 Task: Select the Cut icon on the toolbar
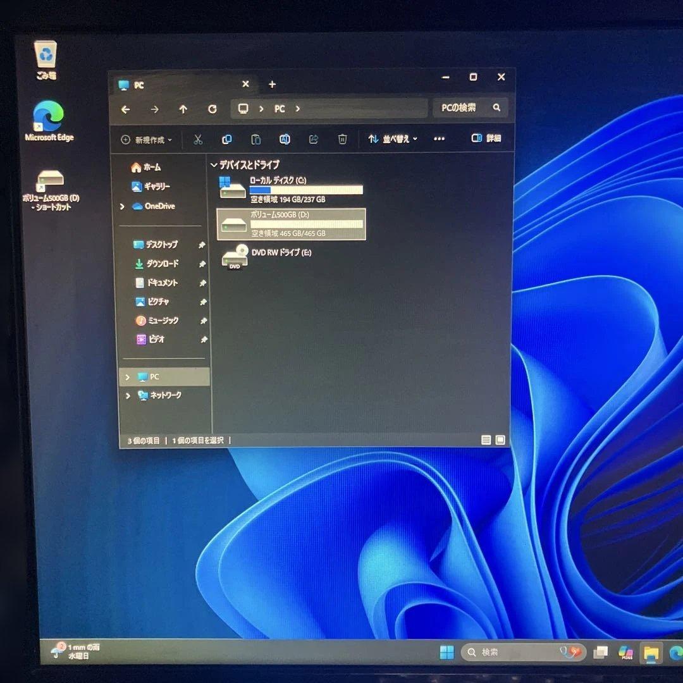coord(197,139)
